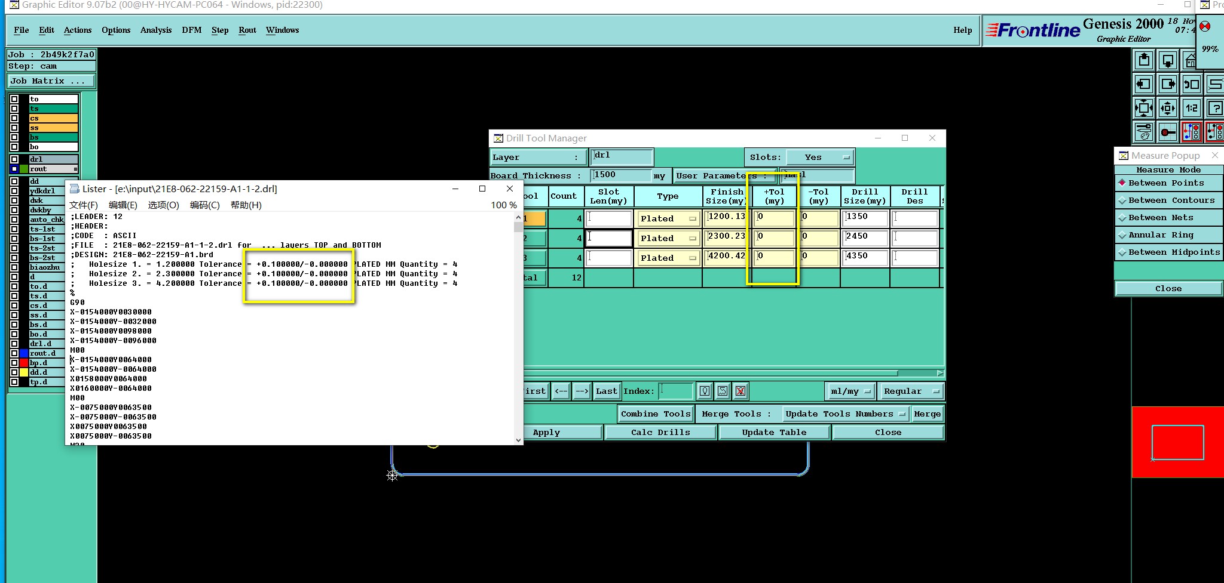1224x583 pixels.
Task: Click Combine Tools button
Action: point(656,414)
